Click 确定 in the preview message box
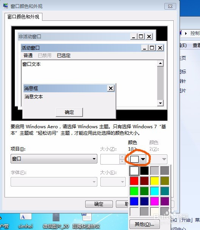Image resolution: width=200 pixels, height=230 pixels. 69,112
